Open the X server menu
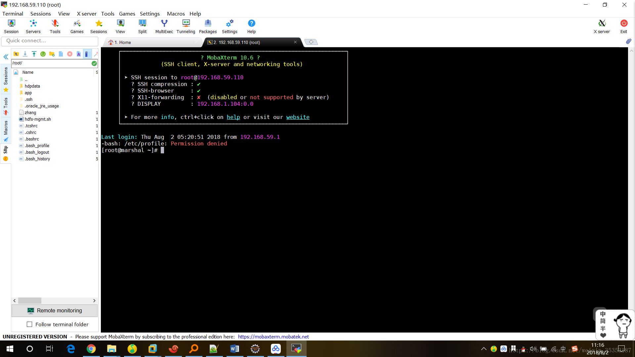This screenshot has height=357, width=635. point(87,14)
